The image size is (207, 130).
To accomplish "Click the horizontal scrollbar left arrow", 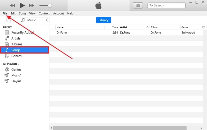I will coord(51,128).
